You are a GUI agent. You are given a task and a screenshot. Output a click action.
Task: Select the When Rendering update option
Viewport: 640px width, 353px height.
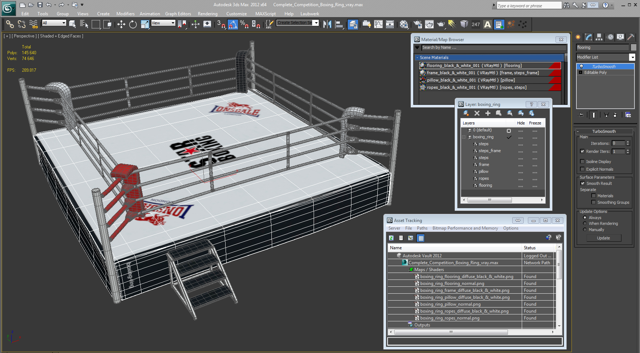[585, 223]
